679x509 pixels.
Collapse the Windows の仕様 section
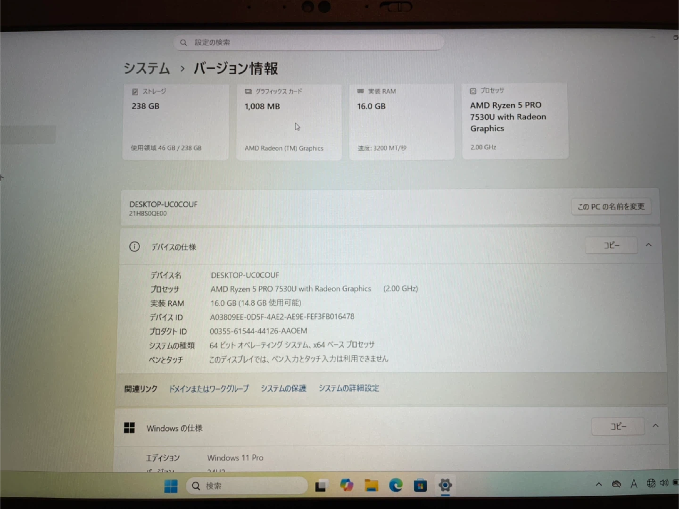pyautogui.click(x=655, y=426)
